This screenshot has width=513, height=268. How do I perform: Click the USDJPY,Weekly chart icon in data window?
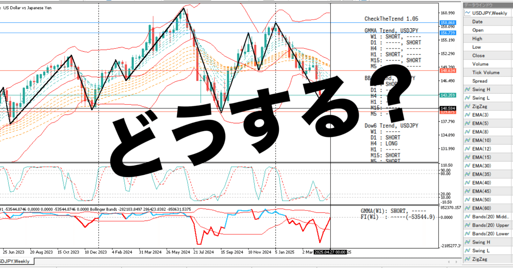point(468,13)
